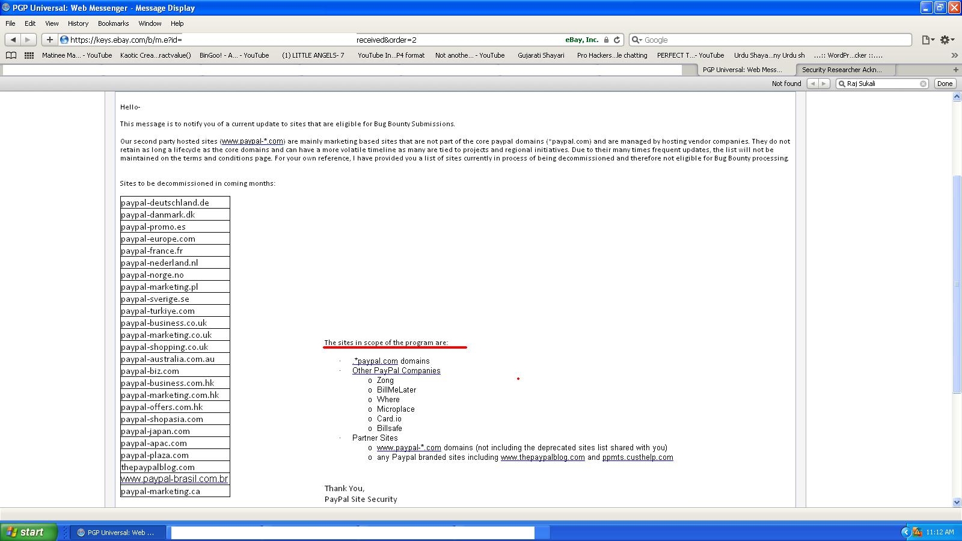Click Done to close the find bar

pyautogui.click(x=945, y=84)
